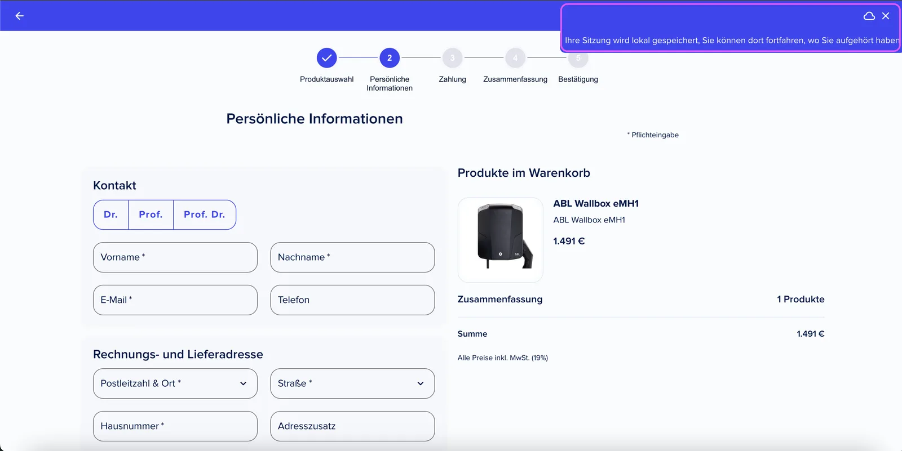Viewport: 902px width, 451px height.
Task: Click the 'Produkte im Warenkorb' heading
Action: click(524, 173)
